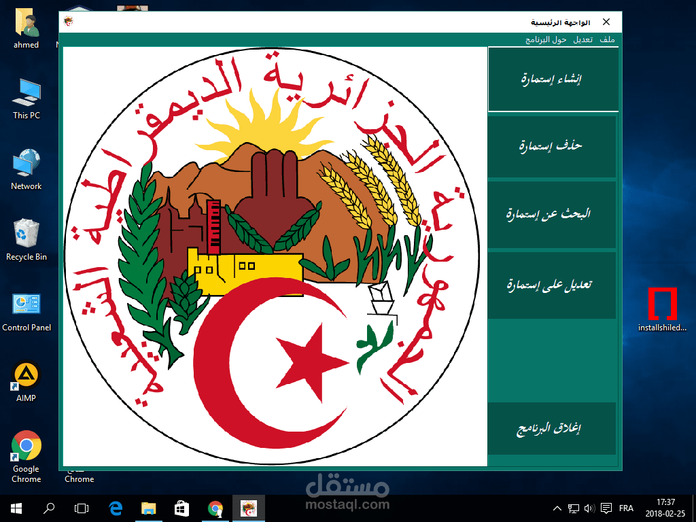This screenshot has width=696, height=522.
Task: Open the Action Center notifications icon
Action: (606, 508)
